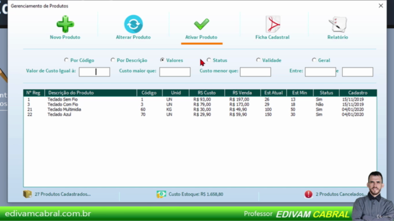The image size is (394, 221).
Task: Click the Unid column header
Action: tap(175, 93)
